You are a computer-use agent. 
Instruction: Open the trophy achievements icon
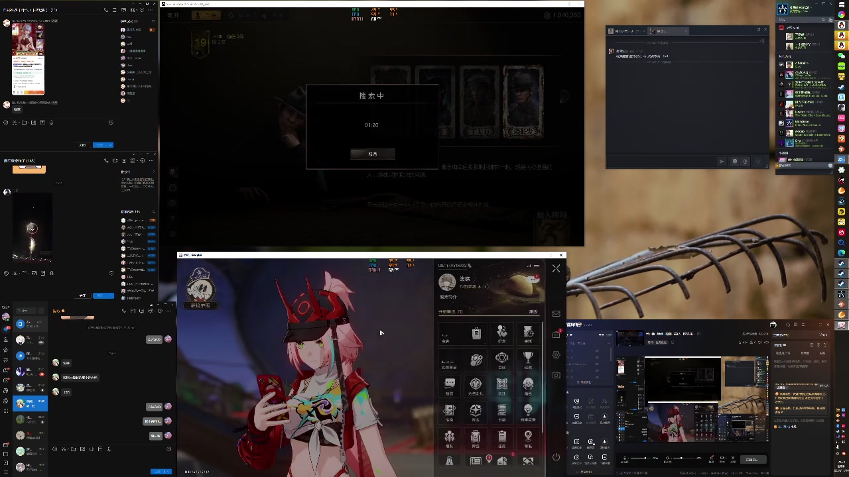[528, 358]
